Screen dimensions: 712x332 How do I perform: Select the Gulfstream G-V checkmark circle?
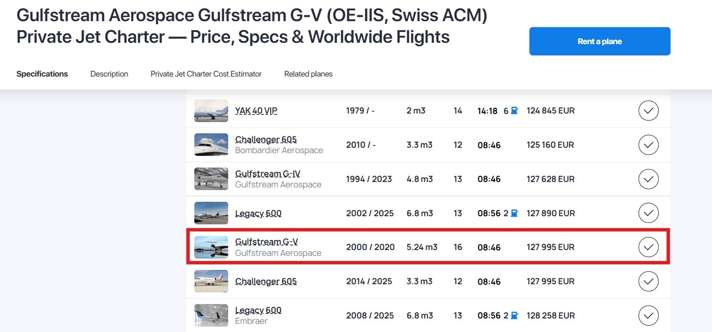[x=648, y=247]
